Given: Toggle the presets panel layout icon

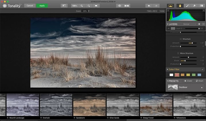Looking at the screenshot, I should (x=64, y=6).
